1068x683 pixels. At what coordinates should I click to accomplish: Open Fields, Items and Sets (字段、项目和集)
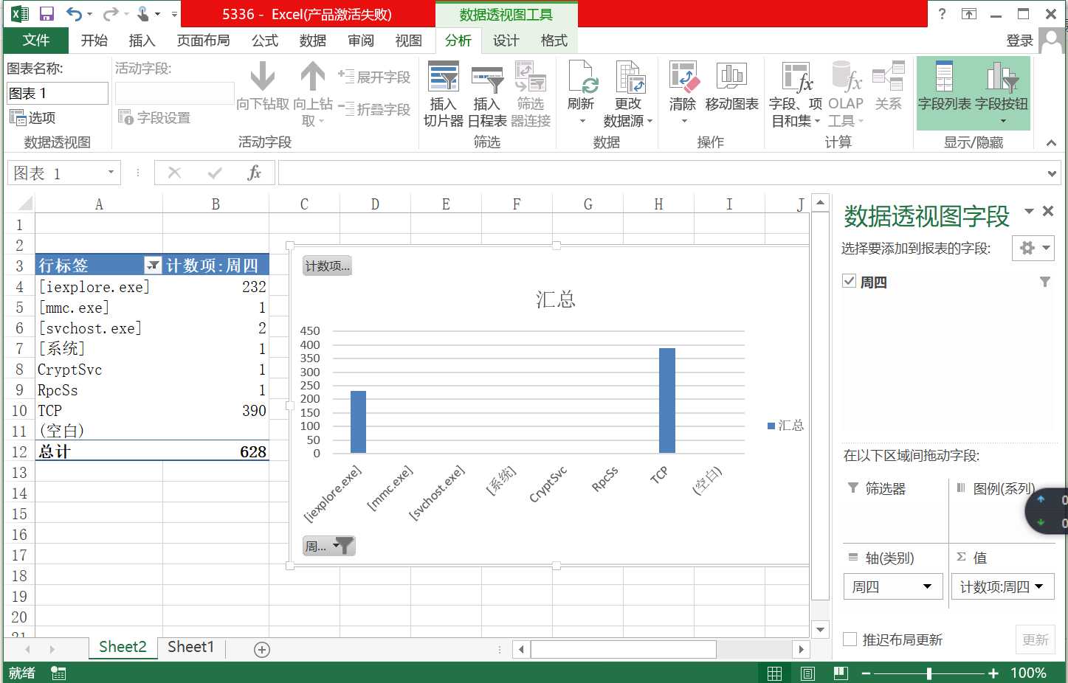click(796, 94)
